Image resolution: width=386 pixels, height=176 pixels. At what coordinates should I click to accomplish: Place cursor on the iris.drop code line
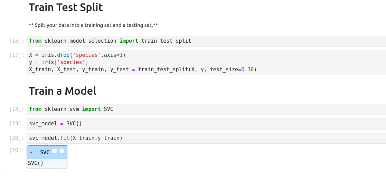pos(77,55)
